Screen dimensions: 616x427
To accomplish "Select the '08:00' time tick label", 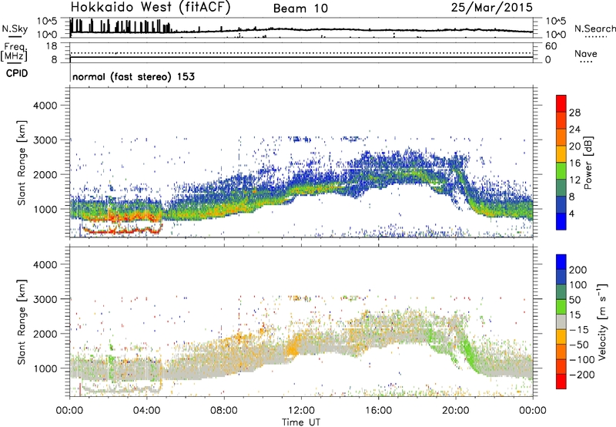I will (224, 411).
